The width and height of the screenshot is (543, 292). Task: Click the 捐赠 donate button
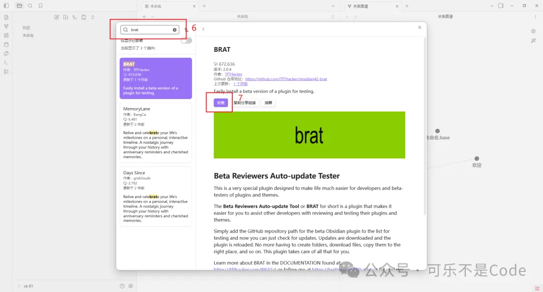[x=268, y=103]
